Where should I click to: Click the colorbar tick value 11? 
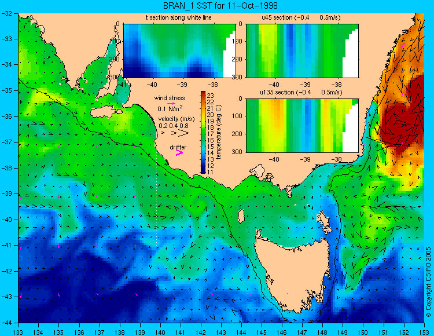(211, 172)
